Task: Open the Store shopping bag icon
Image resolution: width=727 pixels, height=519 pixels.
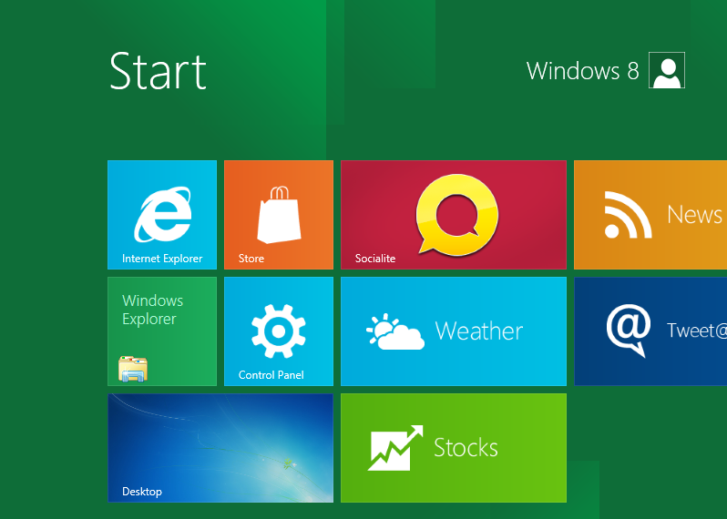Action: pos(279,215)
